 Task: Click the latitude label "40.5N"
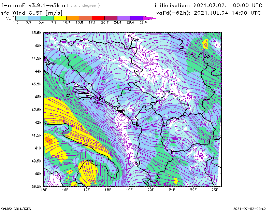tap(37, 161)
